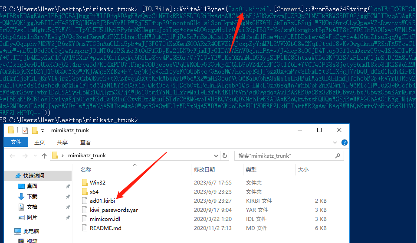The image size is (417, 243).
Task: Select the x64 folder
Action: [x=94, y=191]
